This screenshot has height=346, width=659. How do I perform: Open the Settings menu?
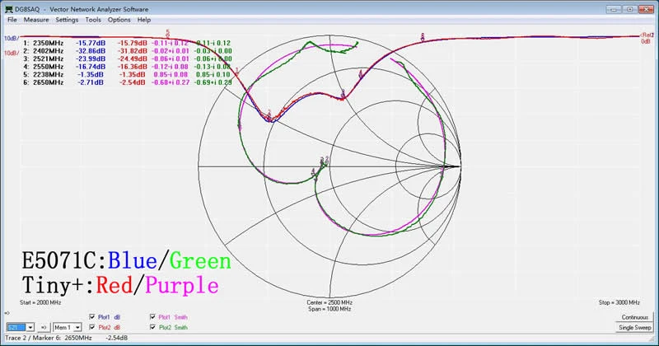pyautogui.click(x=67, y=20)
